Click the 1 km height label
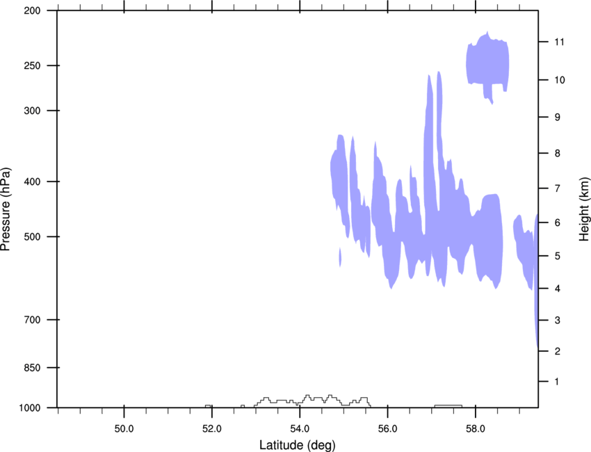This screenshot has width=591, height=452. pyautogui.click(x=558, y=382)
